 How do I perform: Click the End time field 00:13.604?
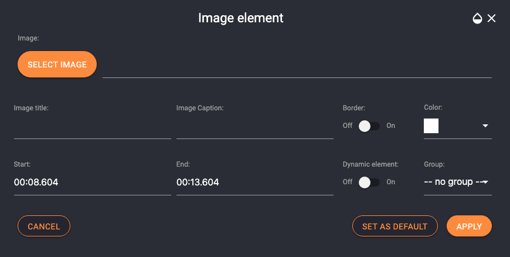point(254,182)
